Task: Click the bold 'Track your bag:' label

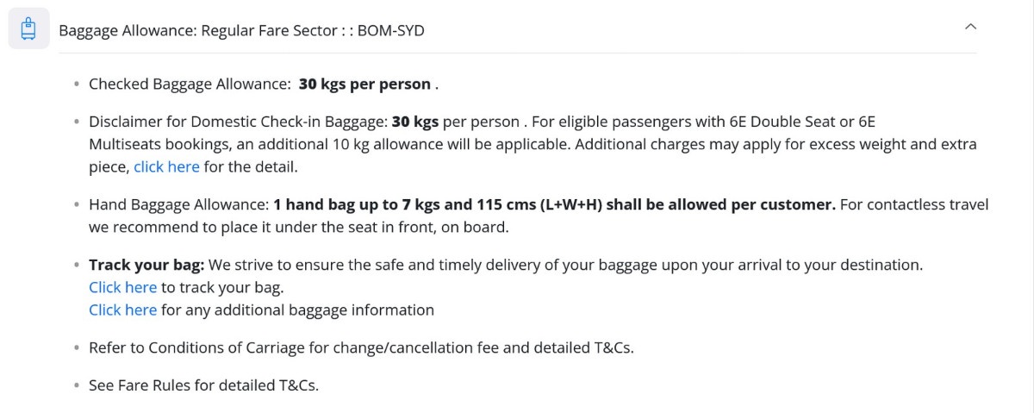Action: pos(146,265)
